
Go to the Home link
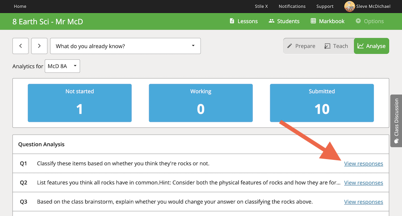[20, 6]
